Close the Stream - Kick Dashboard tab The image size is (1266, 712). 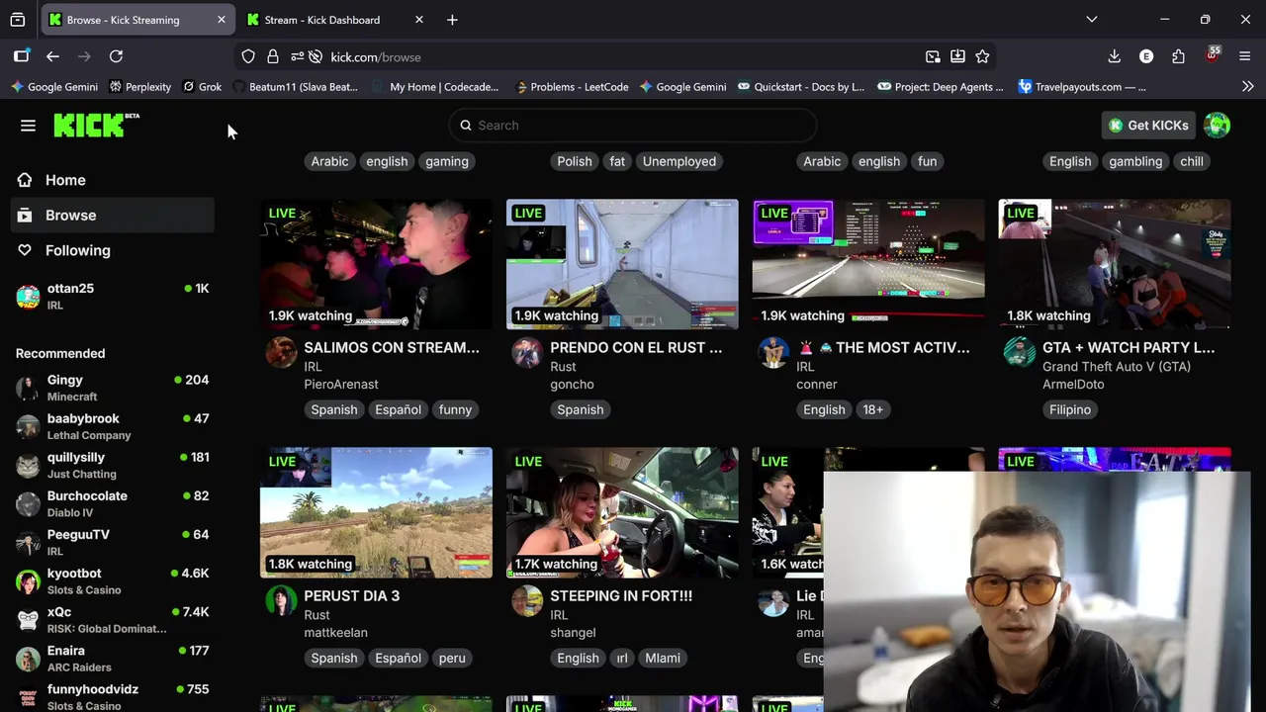click(x=418, y=20)
